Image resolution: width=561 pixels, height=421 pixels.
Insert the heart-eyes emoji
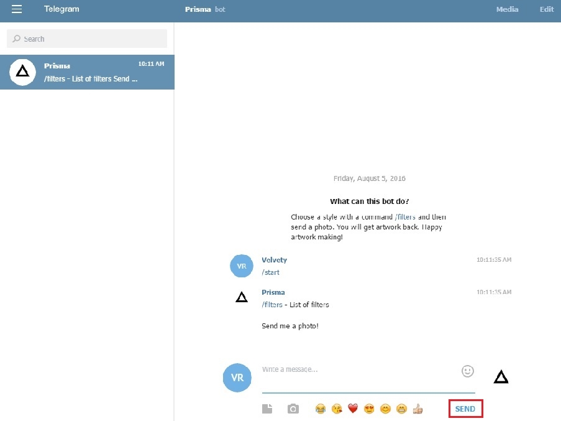tap(369, 409)
